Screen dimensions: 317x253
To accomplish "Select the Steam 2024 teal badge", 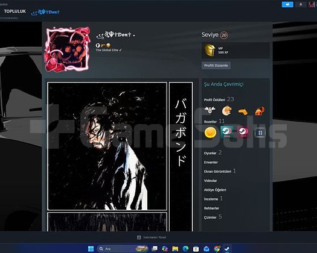I will click(226, 132).
